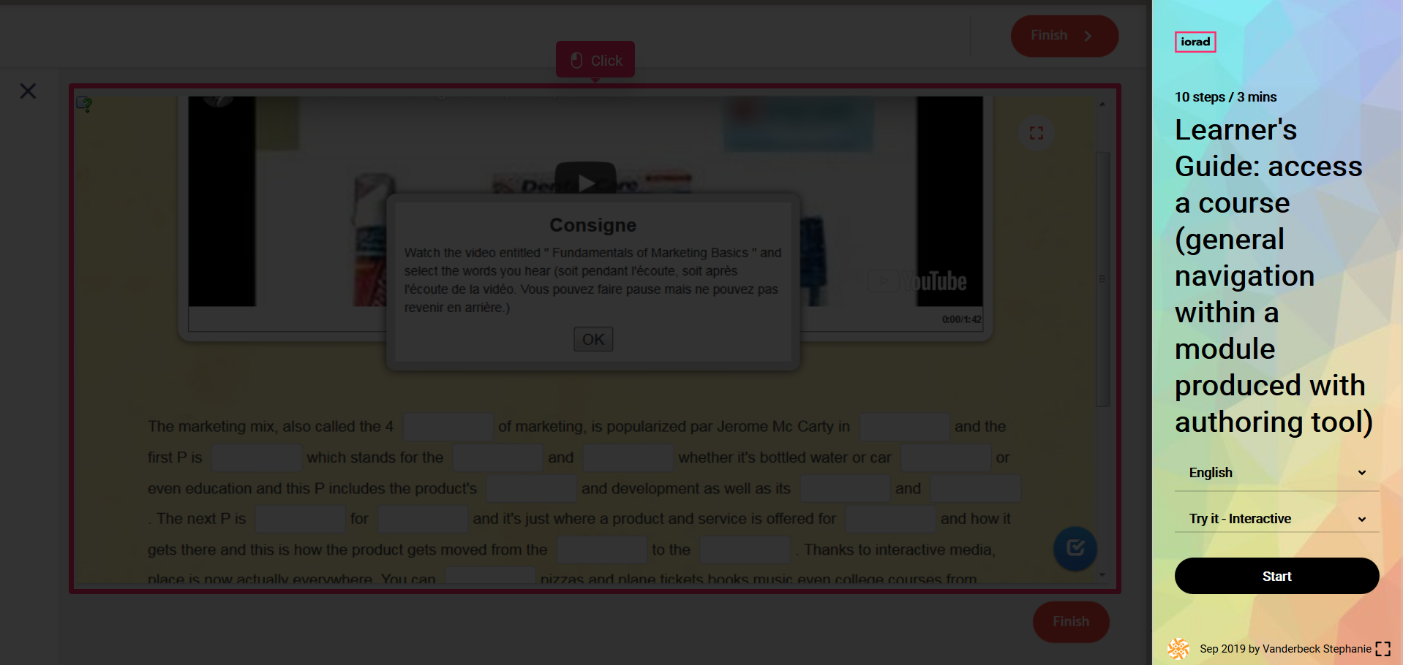Click the top Finish button
1403x665 pixels.
tap(1064, 36)
